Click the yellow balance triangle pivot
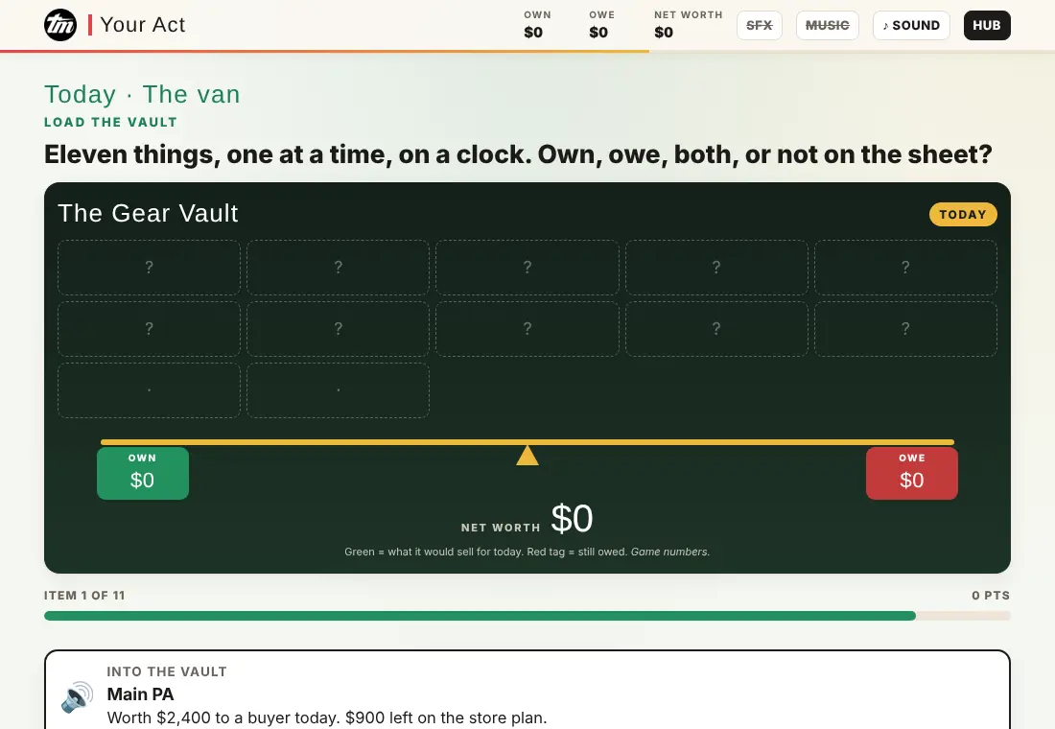The image size is (1055, 729). 527,455
